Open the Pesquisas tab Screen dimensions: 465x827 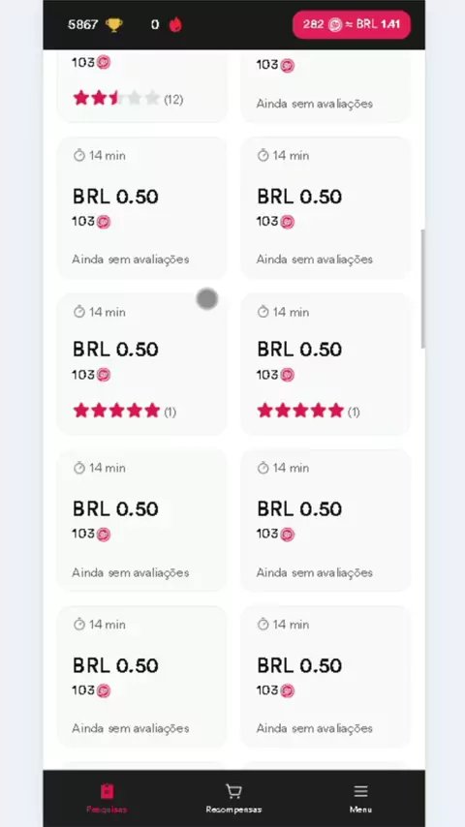coord(108,798)
